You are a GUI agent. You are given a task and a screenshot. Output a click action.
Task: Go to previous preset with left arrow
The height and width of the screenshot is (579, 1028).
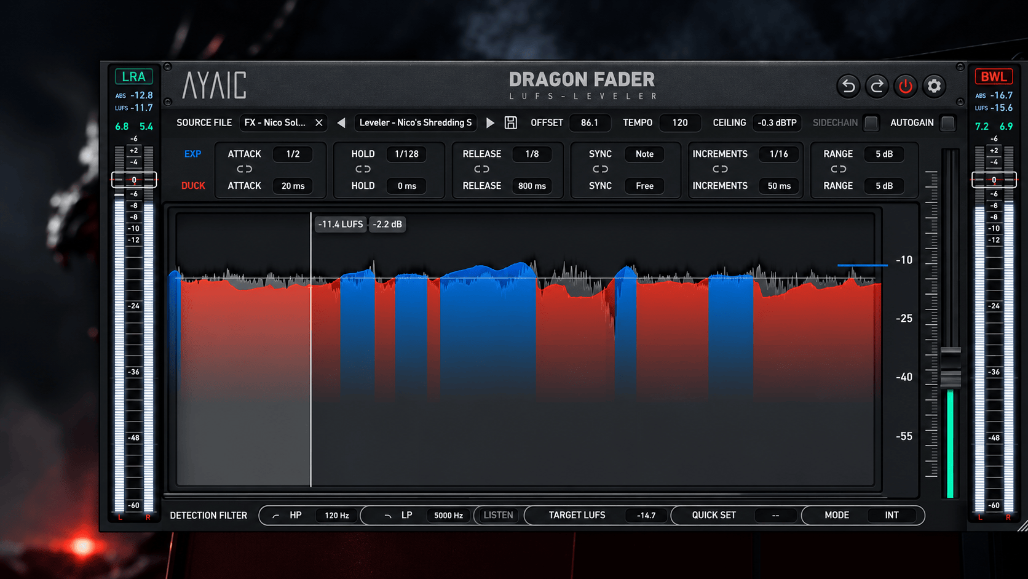point(341,122)
